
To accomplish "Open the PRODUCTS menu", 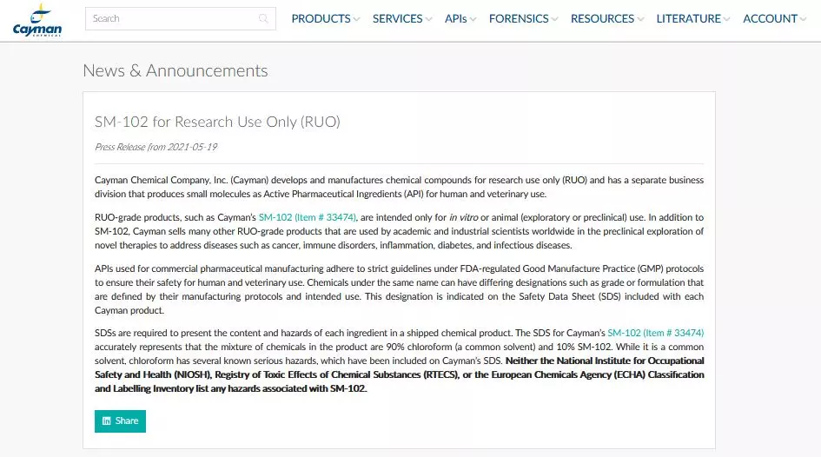I will pos(321,19).
